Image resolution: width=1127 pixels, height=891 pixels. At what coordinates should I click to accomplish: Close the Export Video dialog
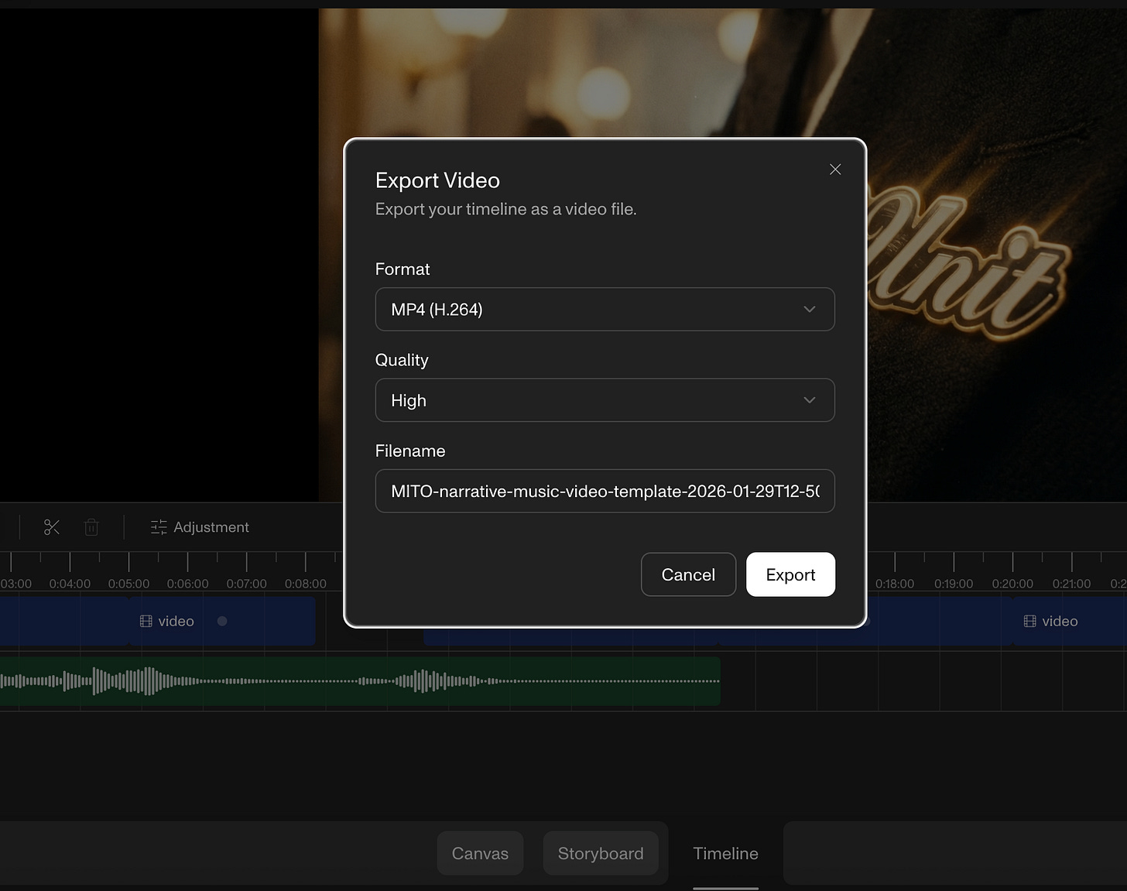pyautogui.click(x=835, y=170)
